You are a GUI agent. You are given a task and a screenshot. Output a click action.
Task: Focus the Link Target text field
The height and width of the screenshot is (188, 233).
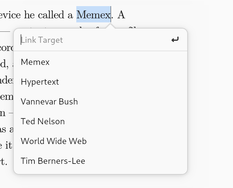tap(93, 40)
